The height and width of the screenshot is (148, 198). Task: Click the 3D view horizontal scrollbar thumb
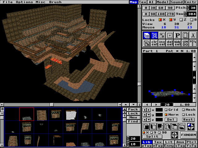52,105
